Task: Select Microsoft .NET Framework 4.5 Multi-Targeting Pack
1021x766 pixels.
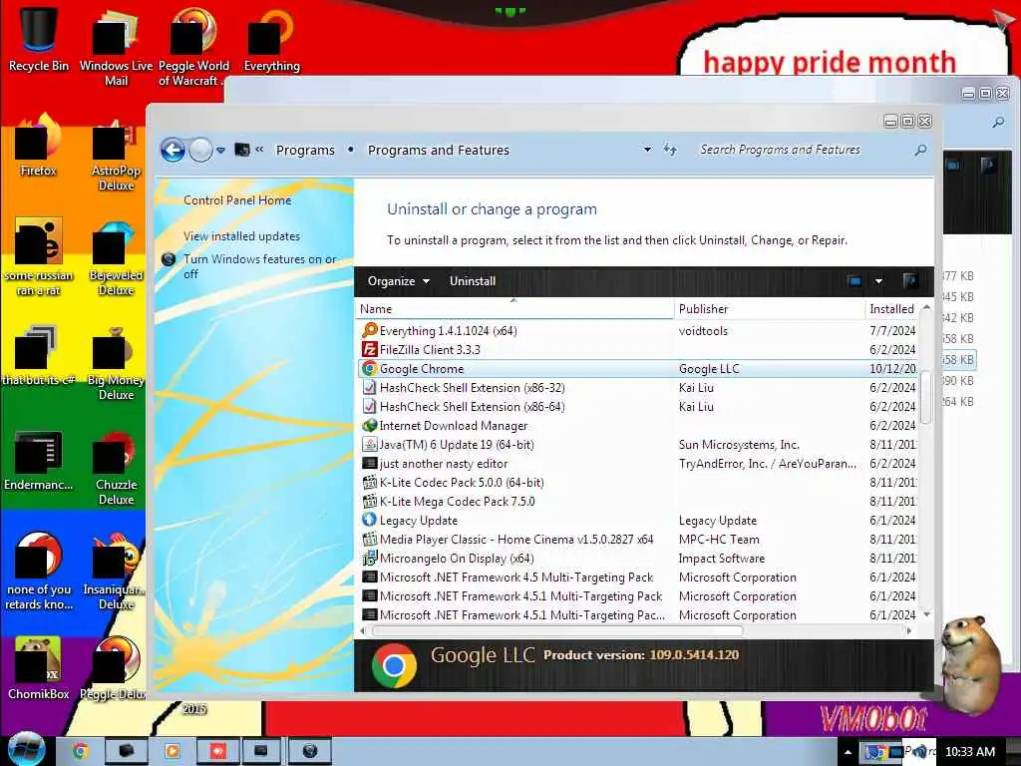Action: pyautogui.click(x=638, y=577)
